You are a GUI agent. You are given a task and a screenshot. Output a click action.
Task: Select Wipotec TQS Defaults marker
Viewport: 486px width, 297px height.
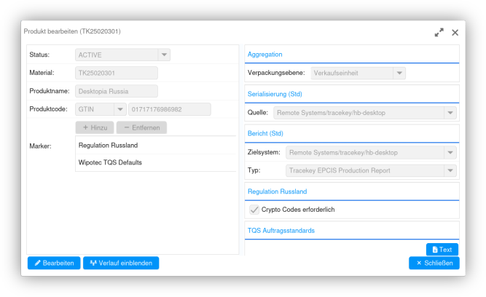(x=110, y=162)
